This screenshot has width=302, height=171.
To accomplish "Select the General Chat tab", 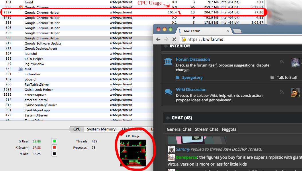I will pyautogui.click(x=179, y=129).
